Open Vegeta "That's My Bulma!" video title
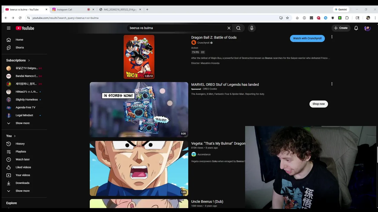The height and width of the screenshot is (212, 378). pyautogui.click(x=218, y=143)
